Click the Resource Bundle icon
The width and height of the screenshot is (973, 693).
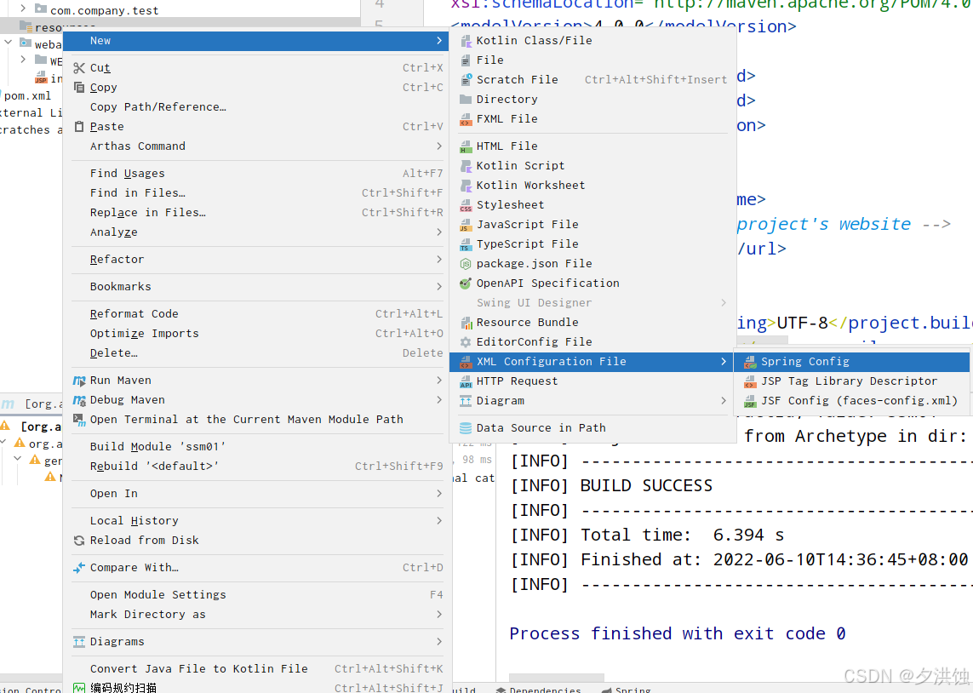point(466,323)
